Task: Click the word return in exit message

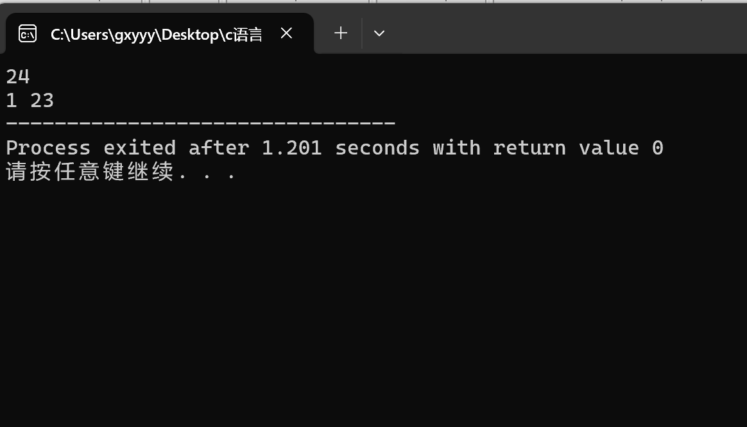Action: click(x=529, y=148)
